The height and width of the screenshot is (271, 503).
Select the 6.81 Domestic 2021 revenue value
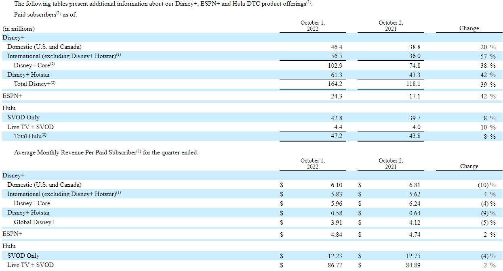click(415, 185)
